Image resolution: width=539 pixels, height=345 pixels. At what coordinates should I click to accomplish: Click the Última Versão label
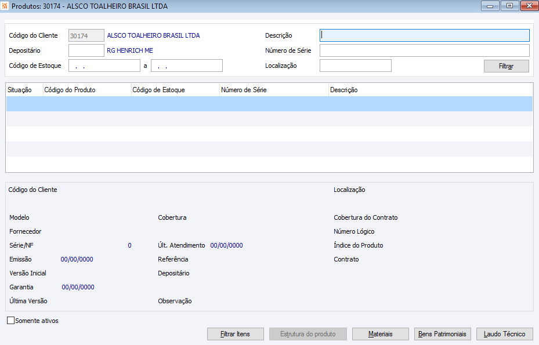28,301
